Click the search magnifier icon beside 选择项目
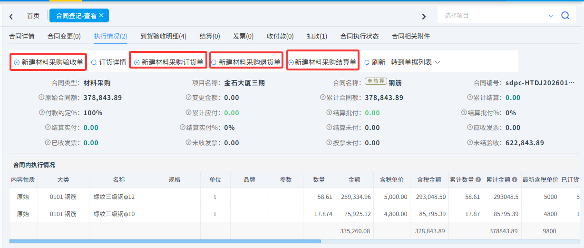This screenshot has width=584, height=248. click(565, 15)
